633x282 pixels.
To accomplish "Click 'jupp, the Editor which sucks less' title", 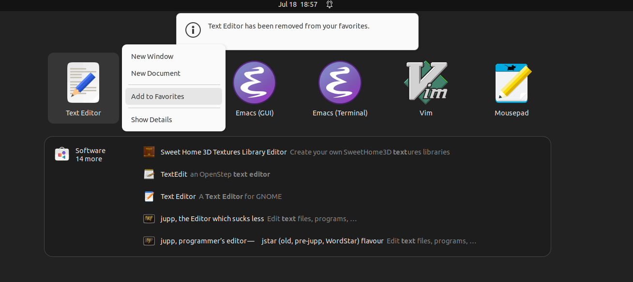I will point(212,219).
